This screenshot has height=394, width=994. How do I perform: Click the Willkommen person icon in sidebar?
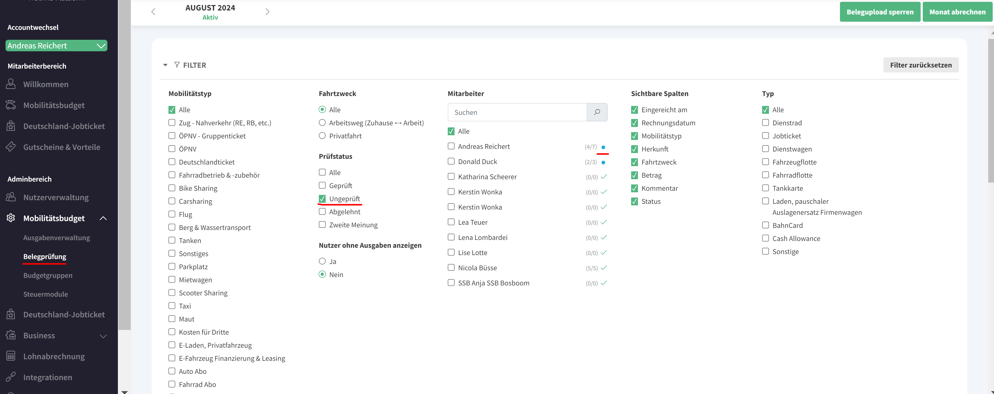pyautogui.click(x=11, y=84)
